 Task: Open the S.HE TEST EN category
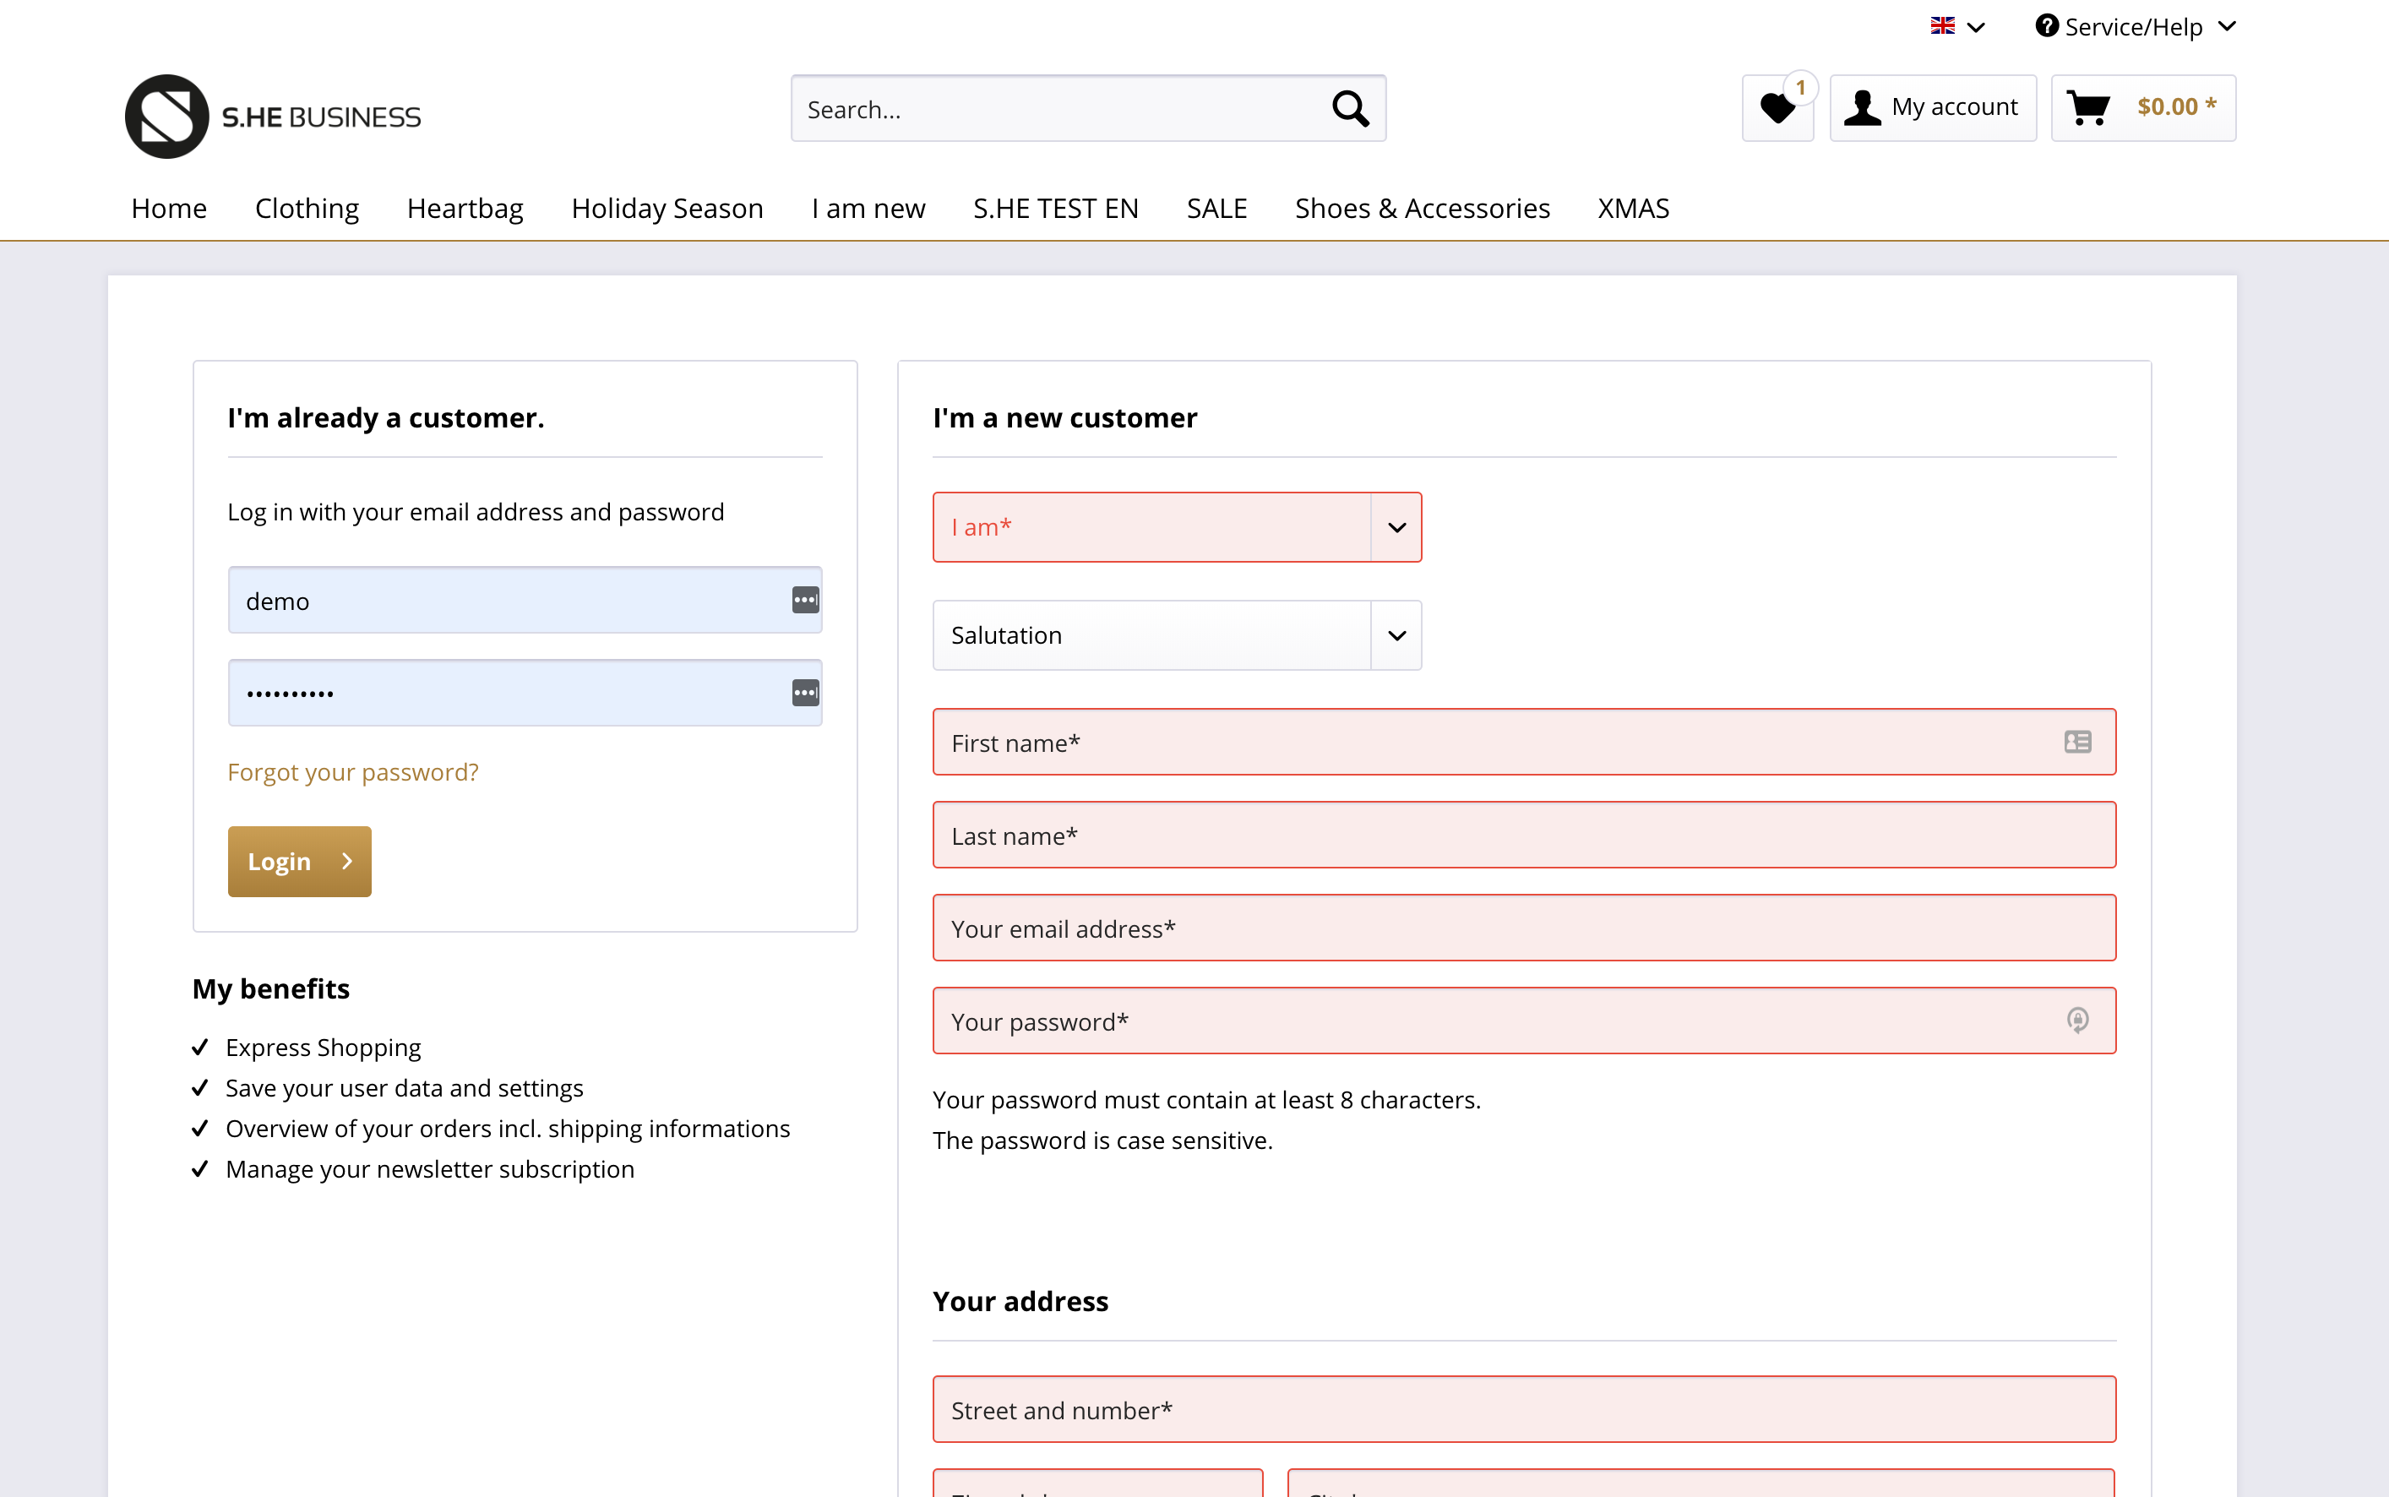click(1055, 208)
